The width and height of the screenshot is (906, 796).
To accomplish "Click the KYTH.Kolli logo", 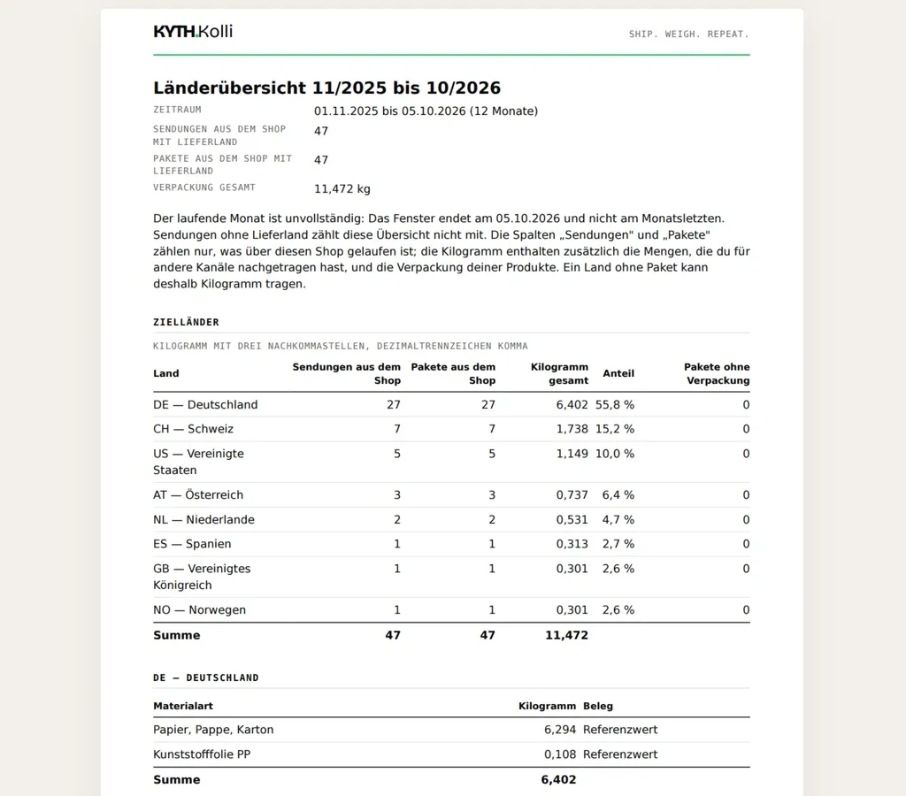I will coord(192,31).
